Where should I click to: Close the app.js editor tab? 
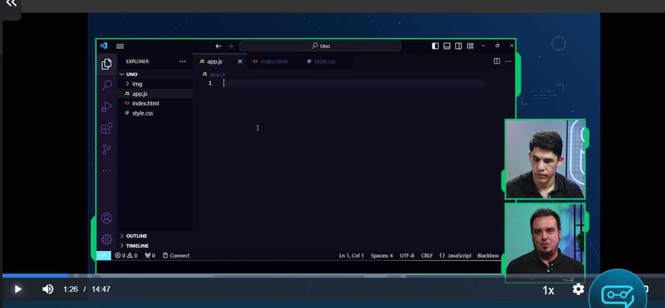point(240,62)
